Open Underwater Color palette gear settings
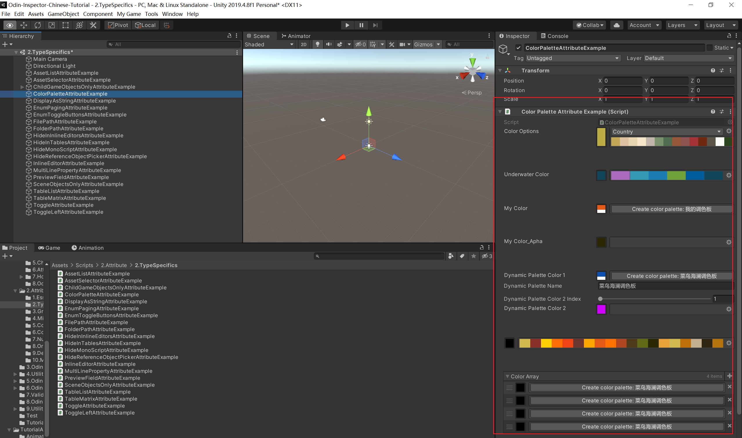Image resolution: width=742 pixels, height=438 pixels. (729, 175)
